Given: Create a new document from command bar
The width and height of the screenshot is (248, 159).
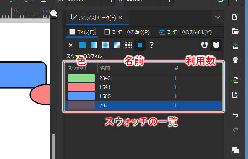Looking at the screenshot, I should [x=235, y=17].
